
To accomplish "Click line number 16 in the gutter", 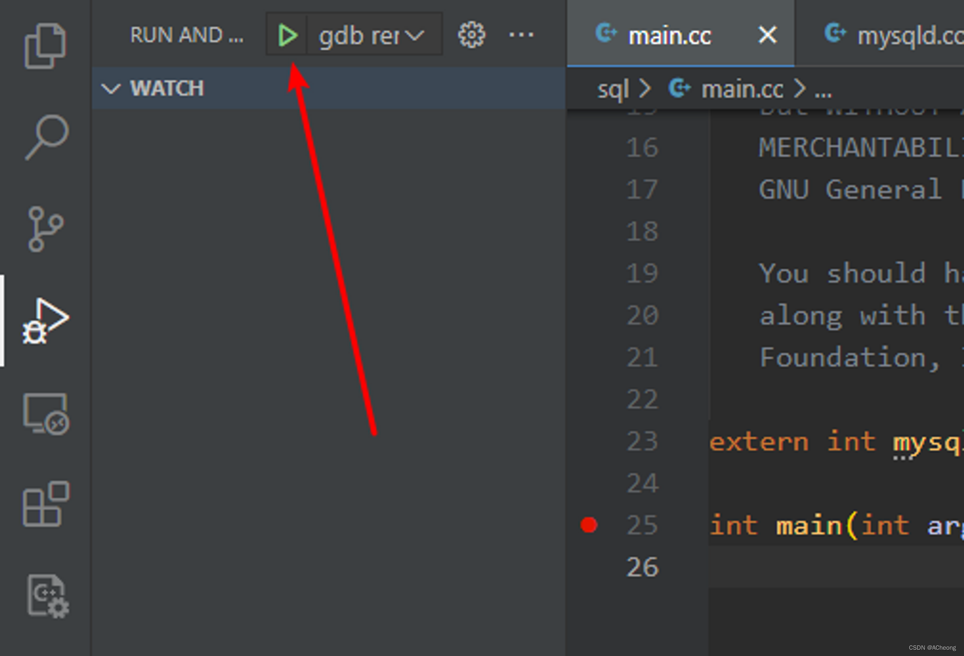I will pyautogui.click(x=642, y=147).
